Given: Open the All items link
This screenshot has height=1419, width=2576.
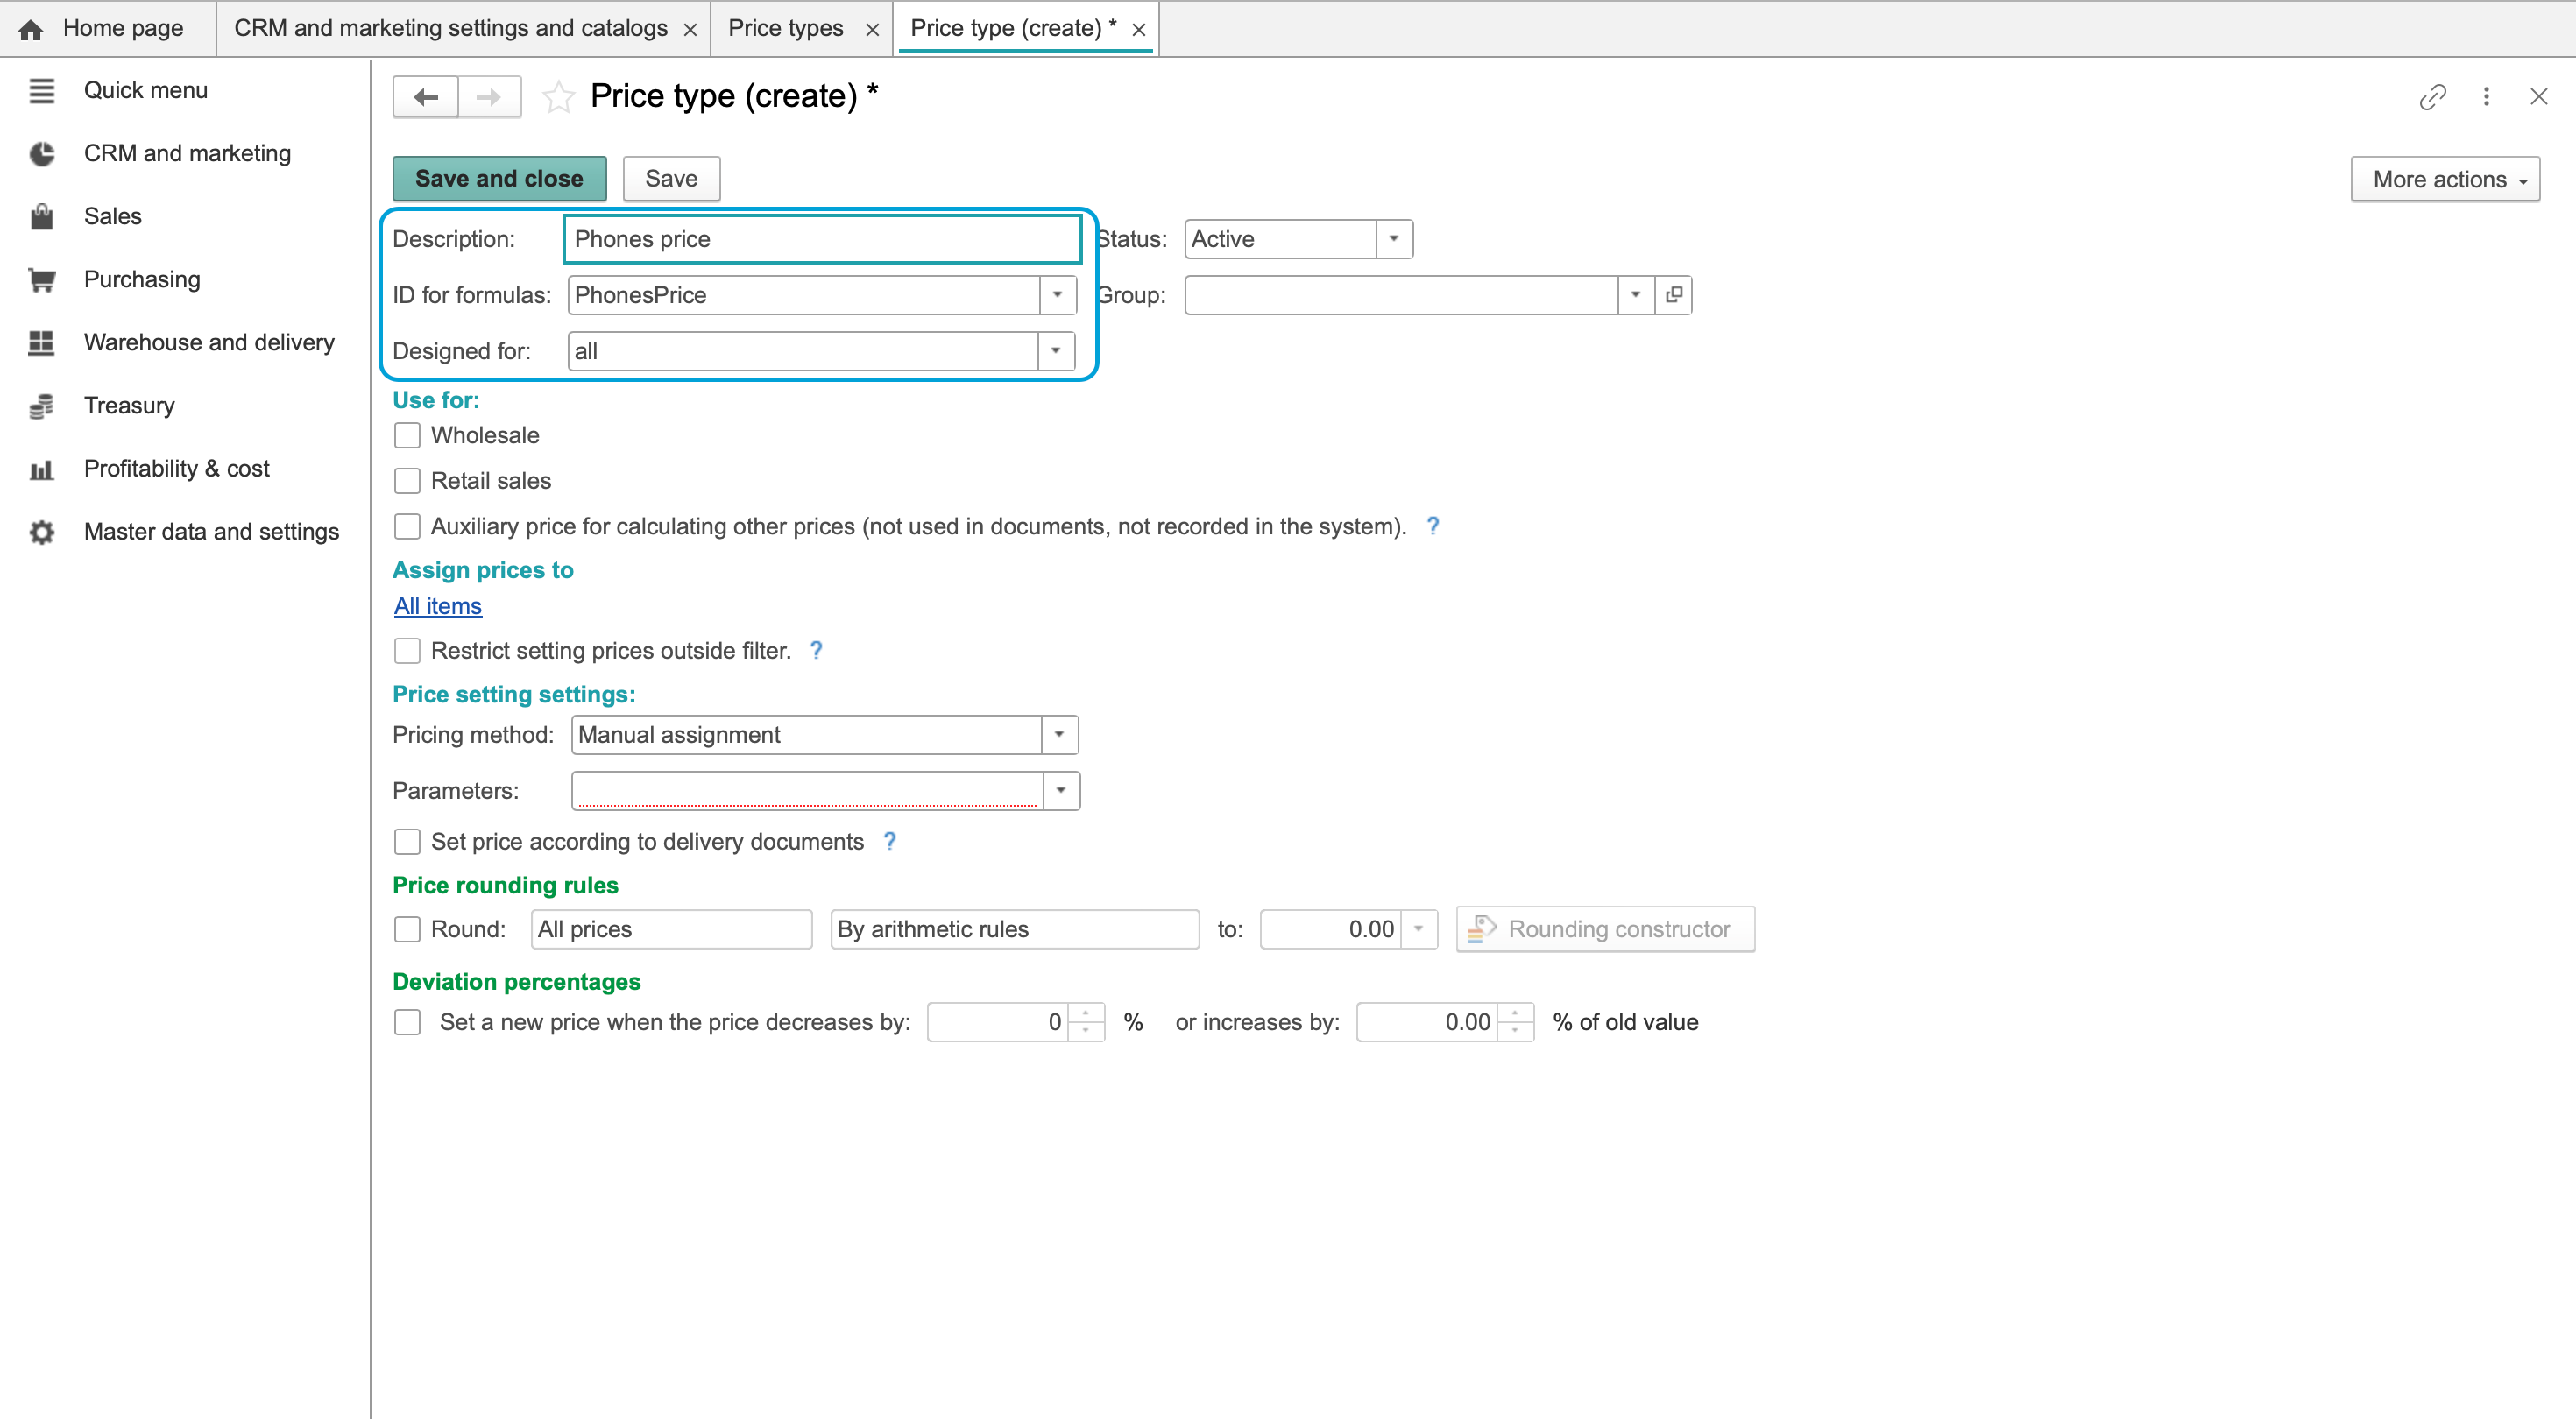Looking at the screenshot, I should click(438, 606).
